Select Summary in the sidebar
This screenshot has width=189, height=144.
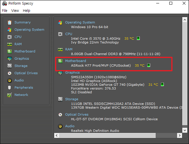23,22
